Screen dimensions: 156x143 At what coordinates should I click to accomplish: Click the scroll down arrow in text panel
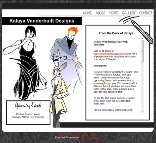142,112
